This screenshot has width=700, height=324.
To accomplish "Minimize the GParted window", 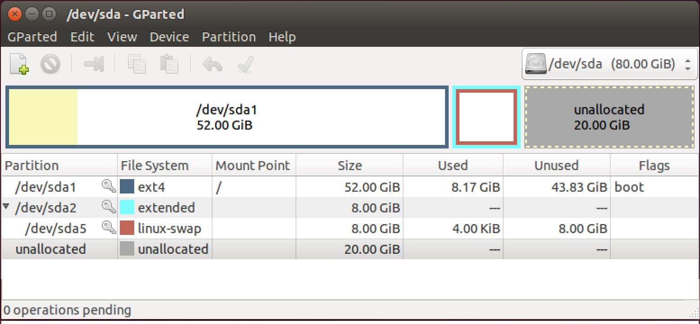I will pyautogui.click(x=32, y=14).
